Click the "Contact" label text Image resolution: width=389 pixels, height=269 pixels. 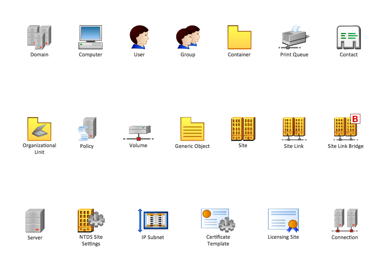pos(349,55)
